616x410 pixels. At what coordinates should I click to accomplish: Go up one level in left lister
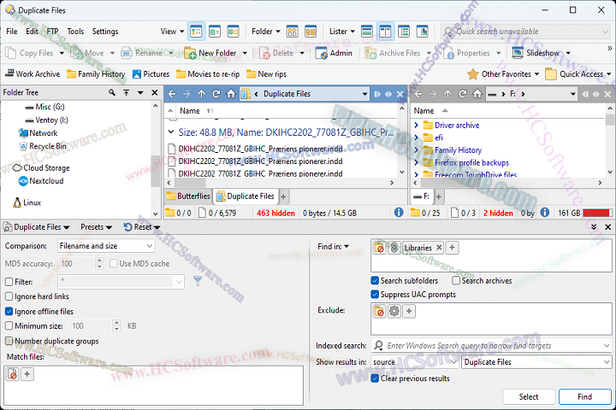201,94
